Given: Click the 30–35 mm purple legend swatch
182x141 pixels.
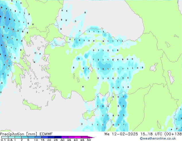Looking at the screenshot, I should [64, 137].
